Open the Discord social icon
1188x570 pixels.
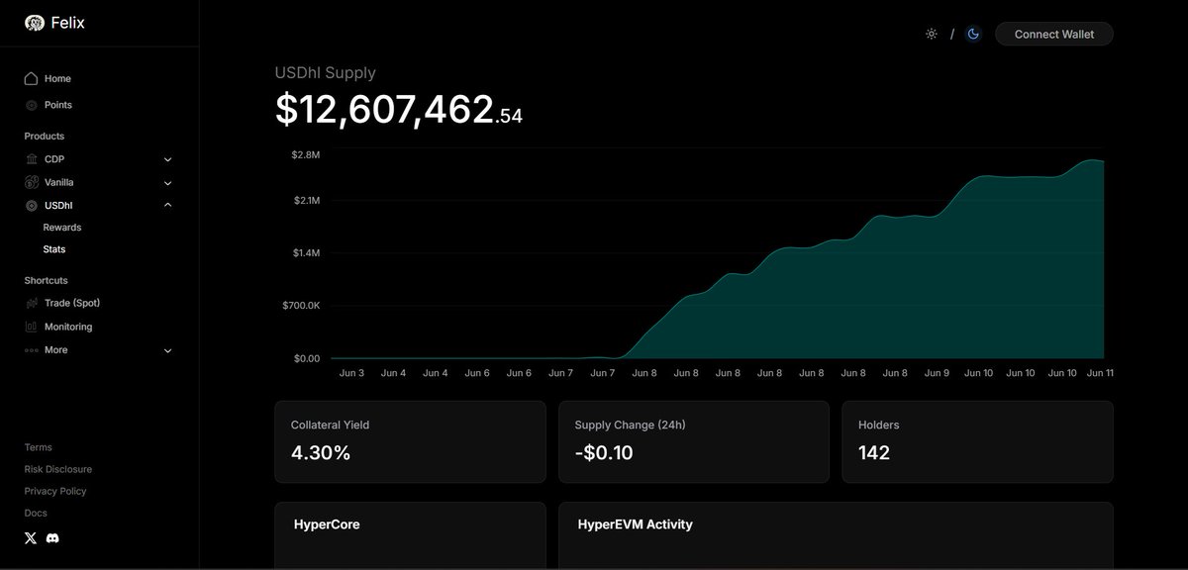coord(52,537)
